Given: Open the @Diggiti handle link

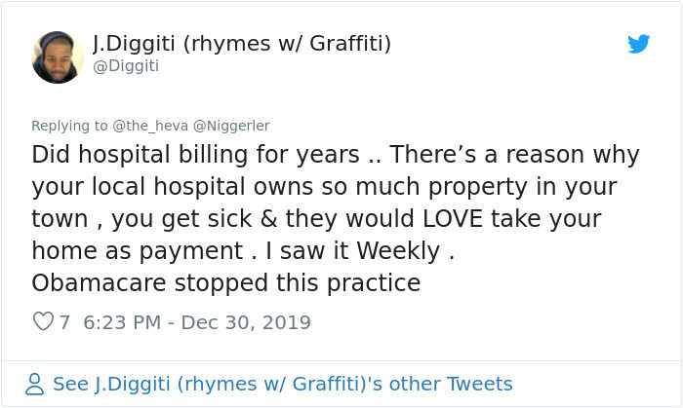Looking at the screenshot, I should [x=126, y=66].
